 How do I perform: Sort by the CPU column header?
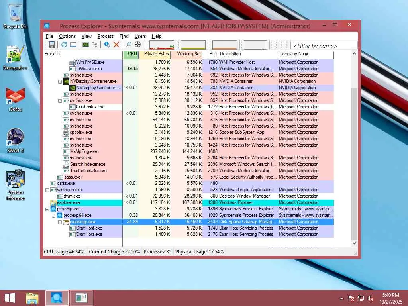coord(131,54)
